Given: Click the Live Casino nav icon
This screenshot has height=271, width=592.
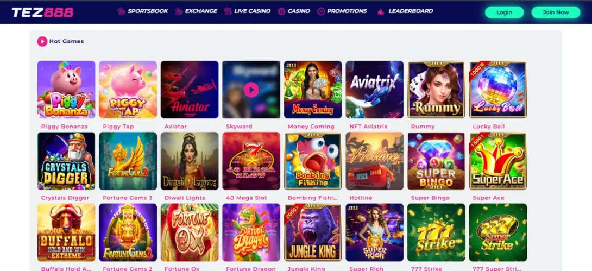Looking at the screenshot, I should pyautogui.click(x=228, y=11).
